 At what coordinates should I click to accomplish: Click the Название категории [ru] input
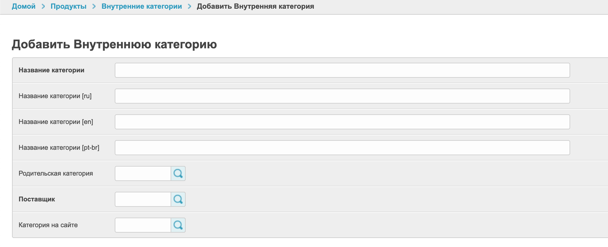point(342,96)
